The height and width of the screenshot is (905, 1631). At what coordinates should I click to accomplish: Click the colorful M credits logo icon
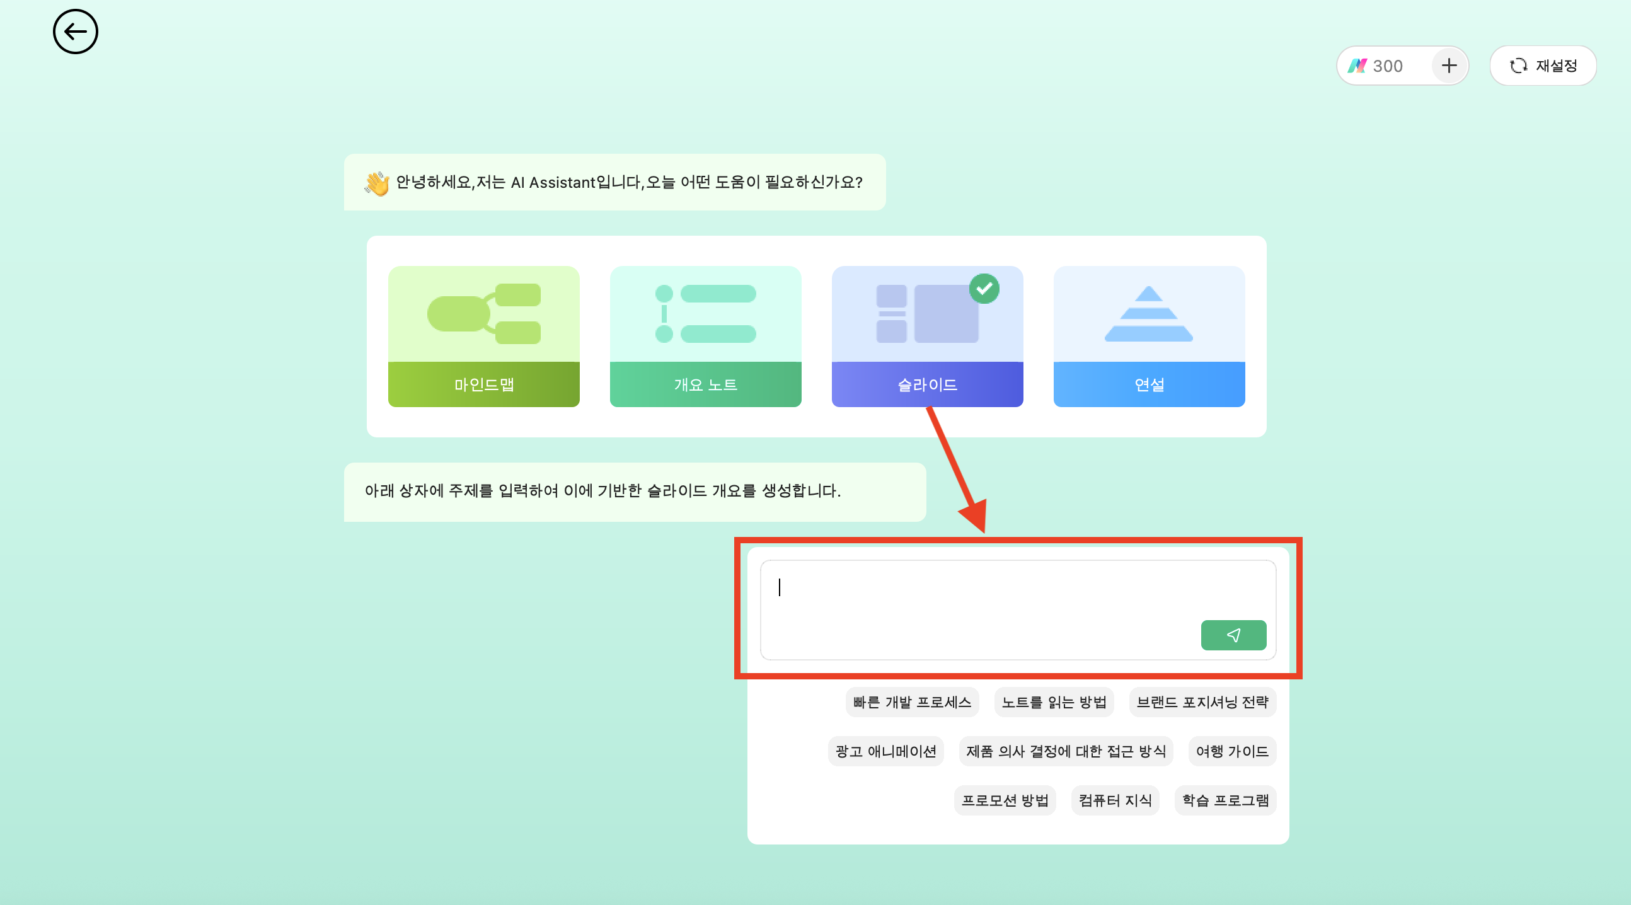(x=1357, y=66)
